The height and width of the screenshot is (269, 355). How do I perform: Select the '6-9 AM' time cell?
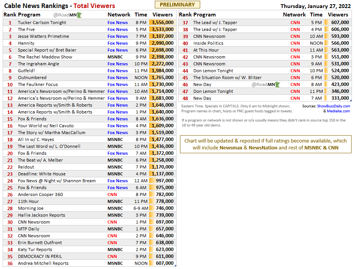(x=141, y=208)
